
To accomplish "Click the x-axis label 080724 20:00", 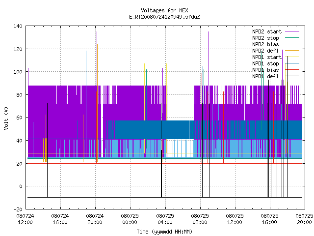I will click(x=95, y=219).
